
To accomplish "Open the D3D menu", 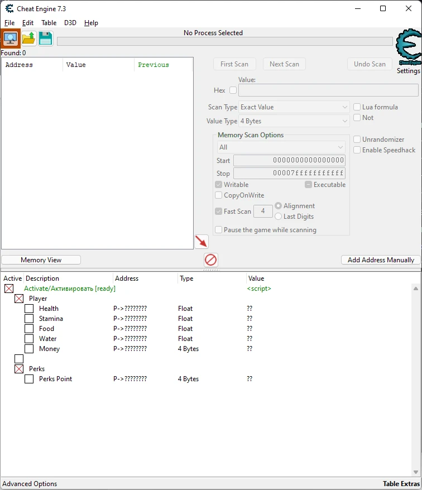I will click(x=70, y=23).
